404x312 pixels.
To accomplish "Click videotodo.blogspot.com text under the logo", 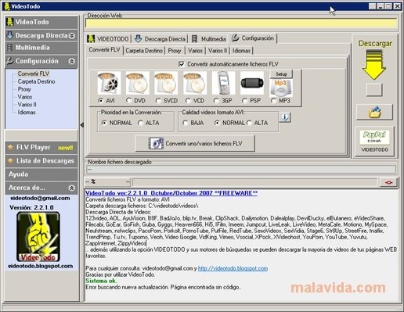I will pyautogui.click(x=41, y=266).
